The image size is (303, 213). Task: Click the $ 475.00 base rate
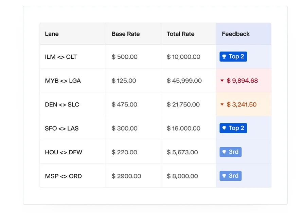(124, 104)
